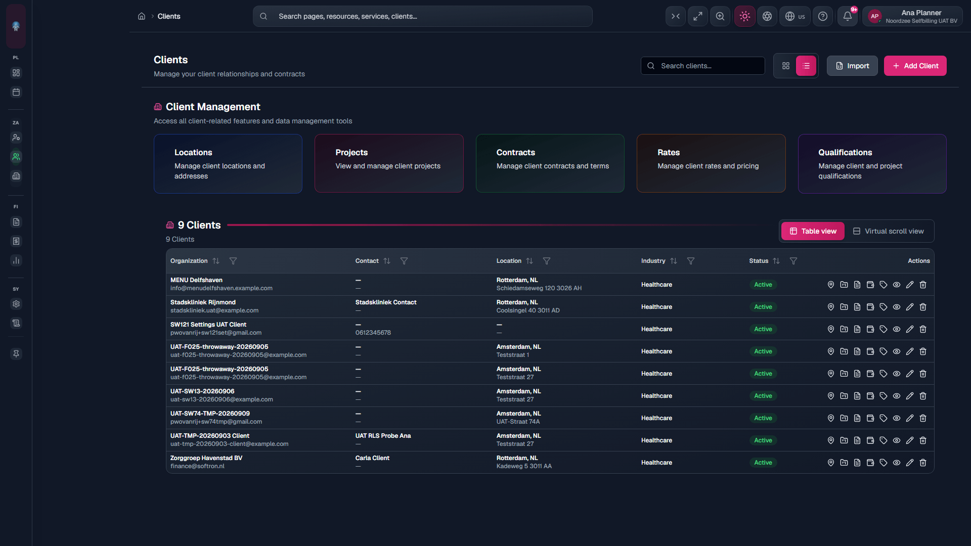Open the invoice dollar icon in the sidebar
Viewport: 971px width, 546px height.
tap(16, 241)
